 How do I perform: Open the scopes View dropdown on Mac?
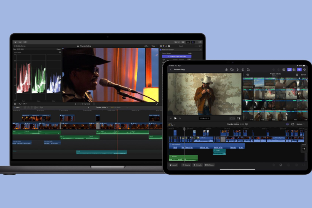tap(58, 49)
